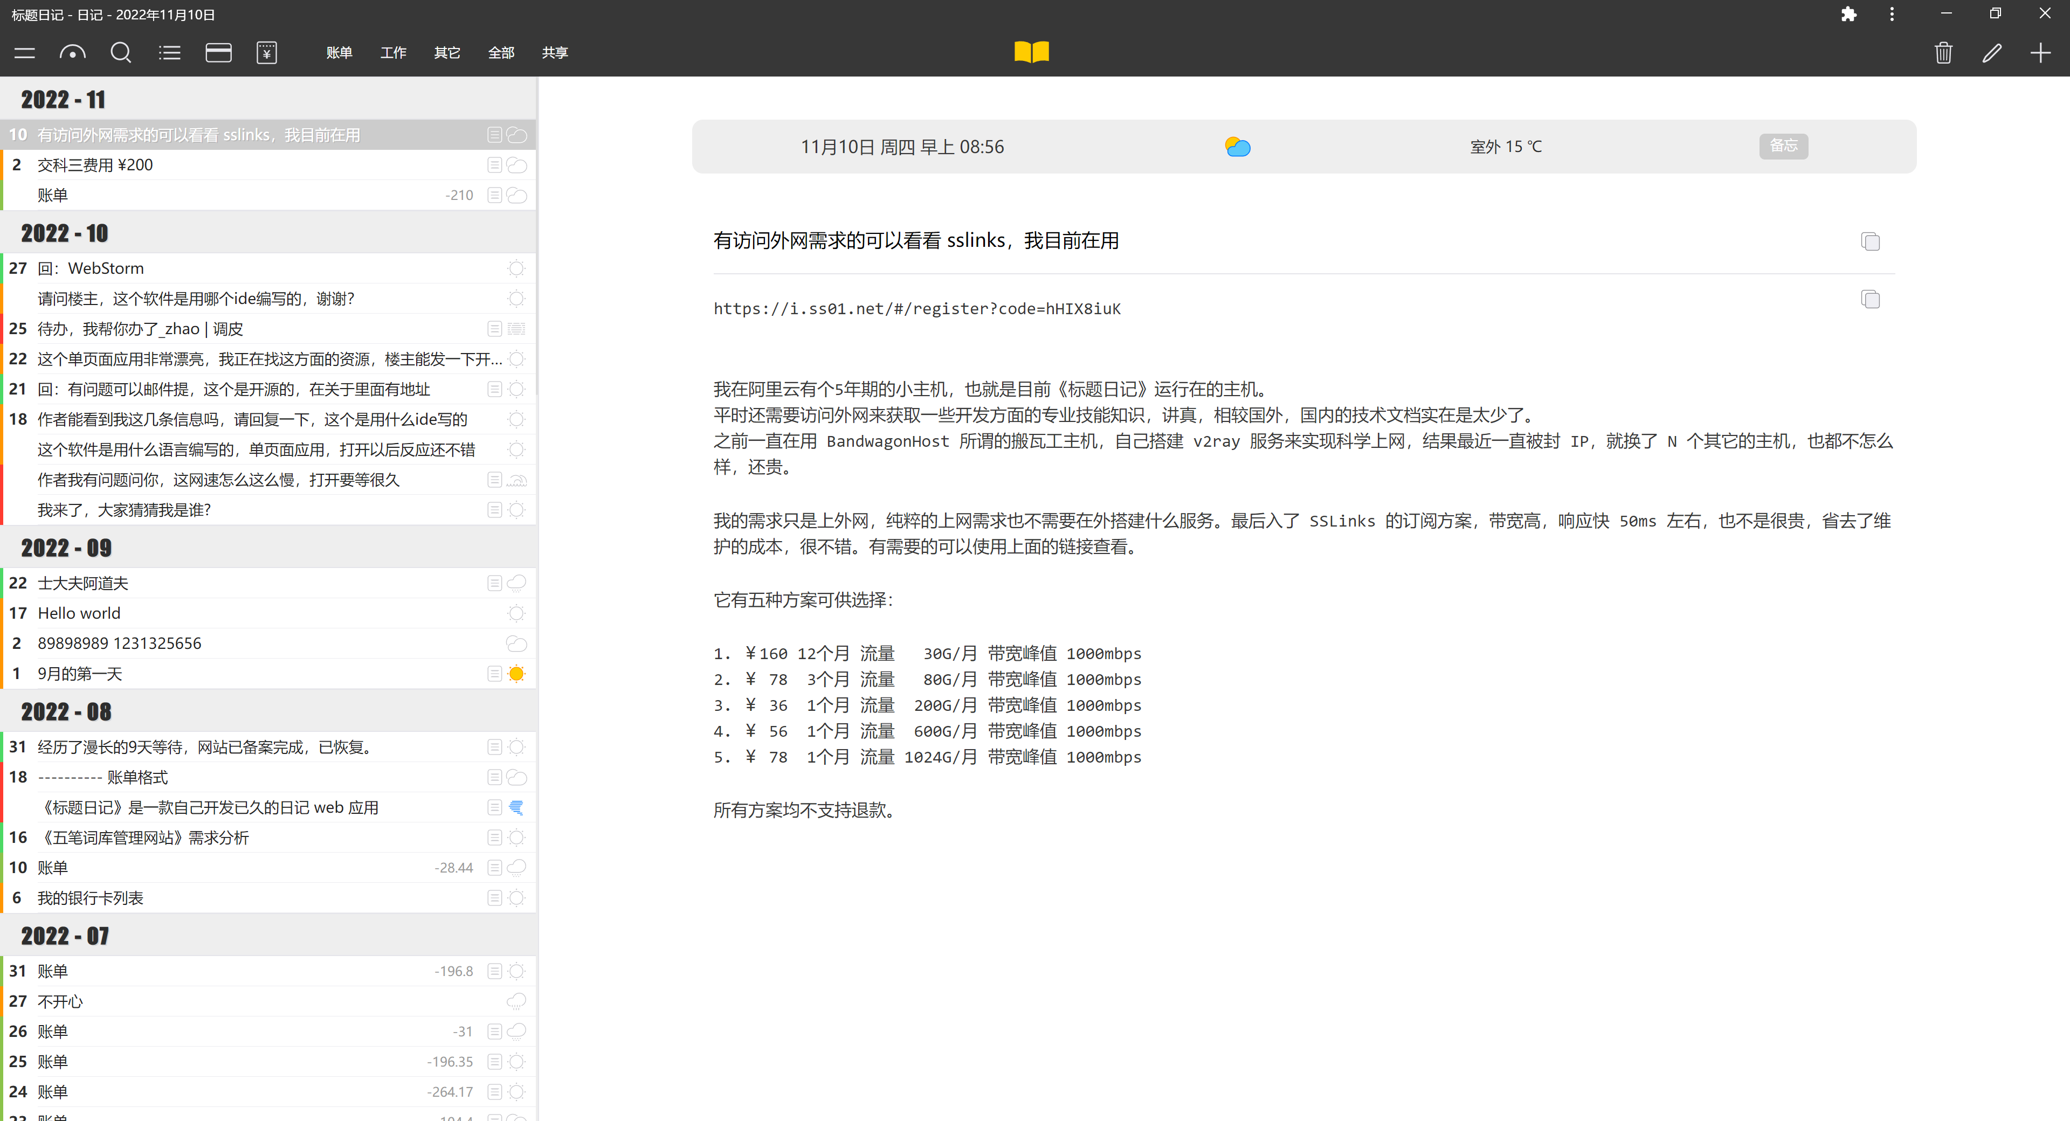The width and height of the screenshot is (2070, 1121).
Task: Click the bank card icon in toolbar
Action: [218, 53]
